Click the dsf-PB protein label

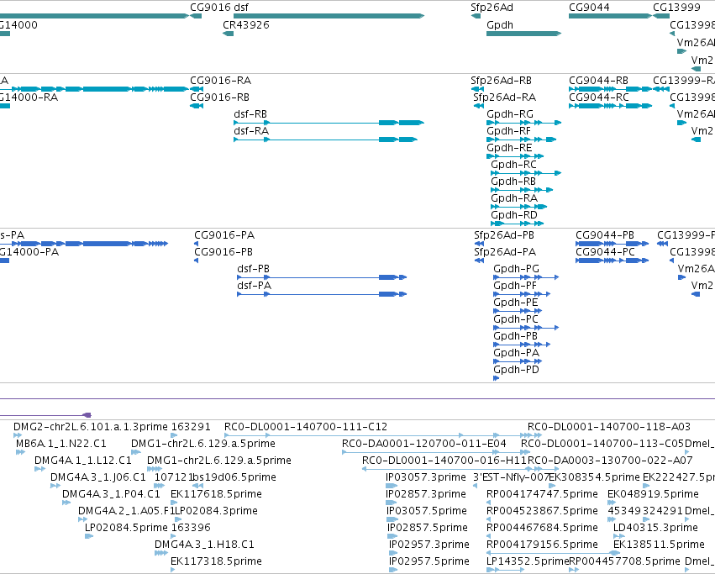[x=253, y=269]
